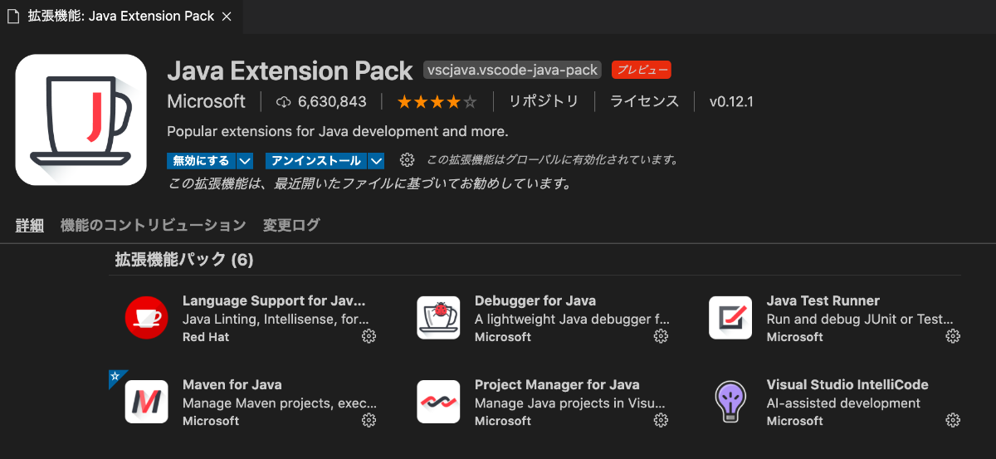996x459 pixels.
Task: Open gear settings for Debugger for Java
Action: pyautogui.click(x=661, y=336)
